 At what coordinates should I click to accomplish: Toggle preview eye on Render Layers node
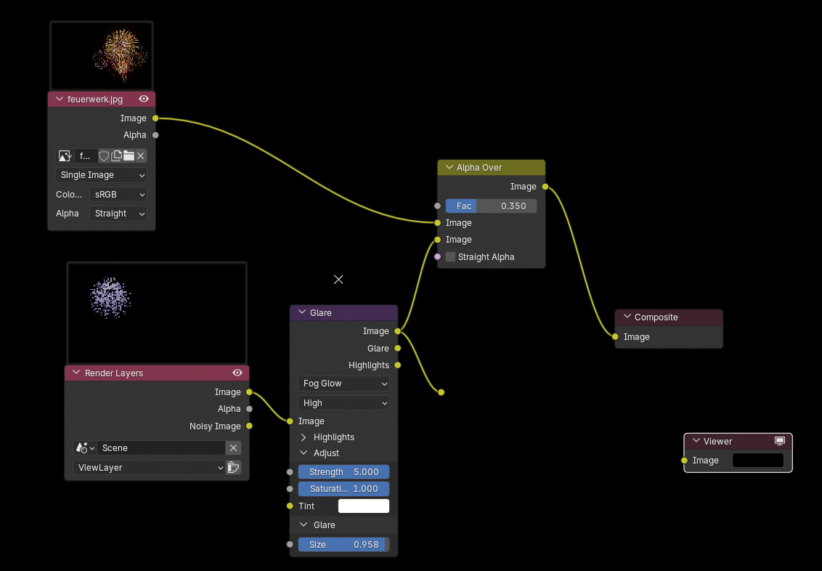tap(237, 373)
